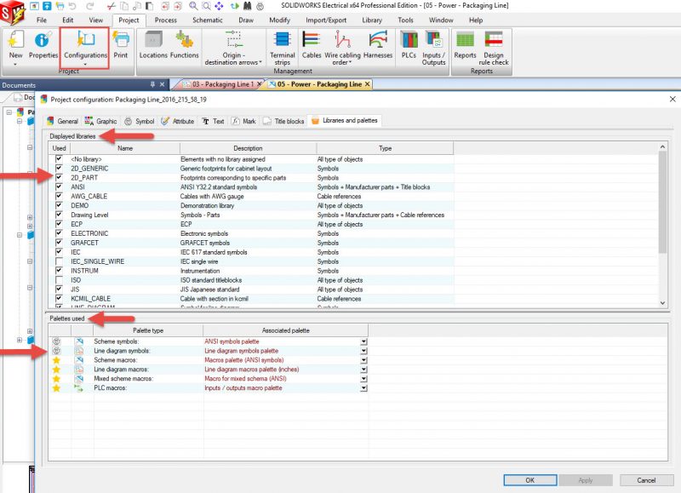Image resolution: width=681 pixels, height=493 pixels.
Task: Open Line diagram symbols palette dropdown
Action: 363,351
